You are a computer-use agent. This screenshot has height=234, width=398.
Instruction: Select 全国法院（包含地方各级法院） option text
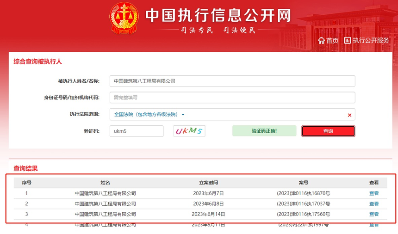(146, 114)
